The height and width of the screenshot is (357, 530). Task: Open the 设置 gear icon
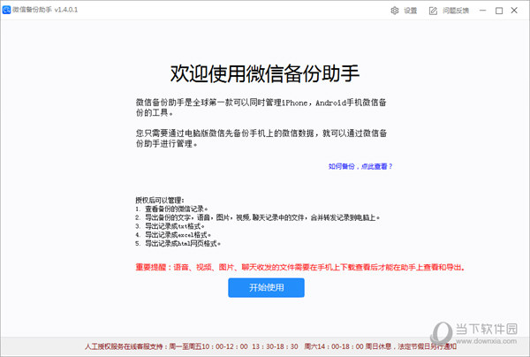click(x=395, y=11)
